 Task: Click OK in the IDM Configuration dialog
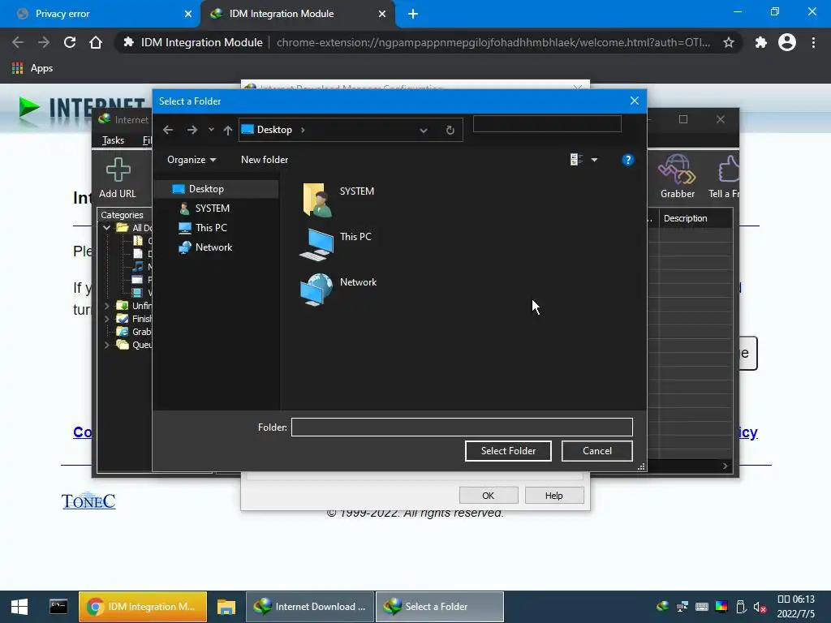[488, 496]
